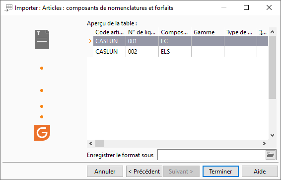Click the Annuler button
281x180 pixels.
pos(105,172)
